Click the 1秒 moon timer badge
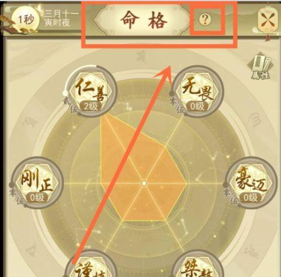This screenshot has width=281, height=277. pos(26,20)
